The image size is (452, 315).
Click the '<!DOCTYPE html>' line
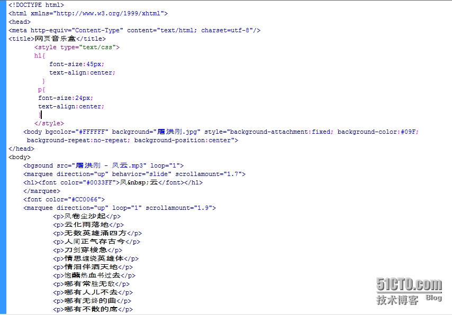(37, 5)
